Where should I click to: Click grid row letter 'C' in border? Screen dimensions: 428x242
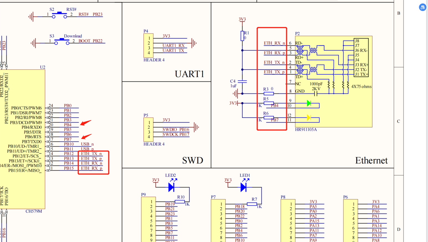coord(398,121)
